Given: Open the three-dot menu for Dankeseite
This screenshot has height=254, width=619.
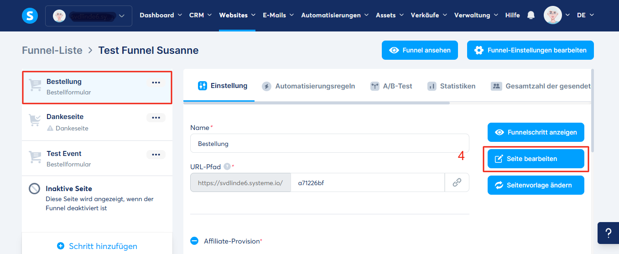Looking at the screenshot, I should tap(156, 118).
